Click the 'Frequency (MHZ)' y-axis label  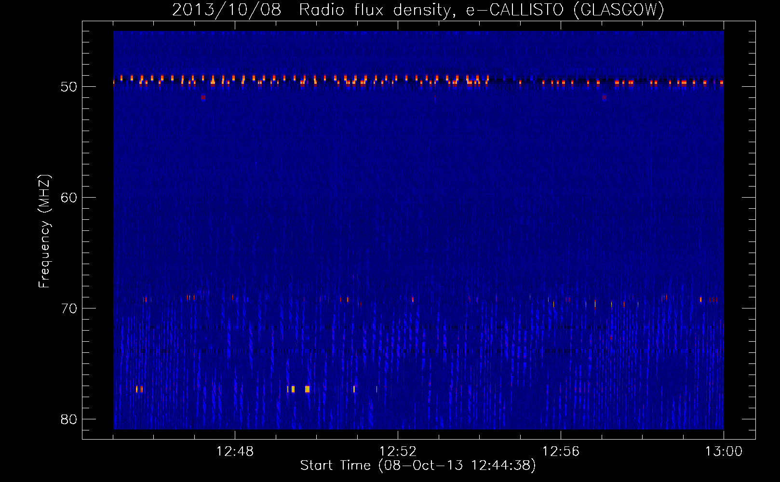[44, 231]
